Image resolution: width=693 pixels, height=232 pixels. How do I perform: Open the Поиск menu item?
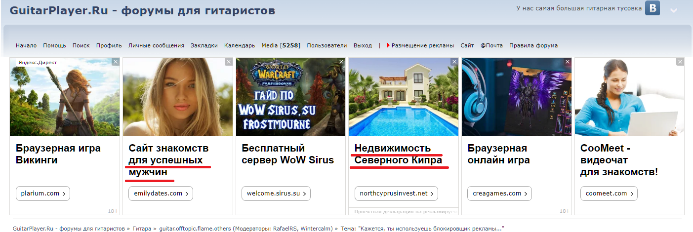(81, 45)
